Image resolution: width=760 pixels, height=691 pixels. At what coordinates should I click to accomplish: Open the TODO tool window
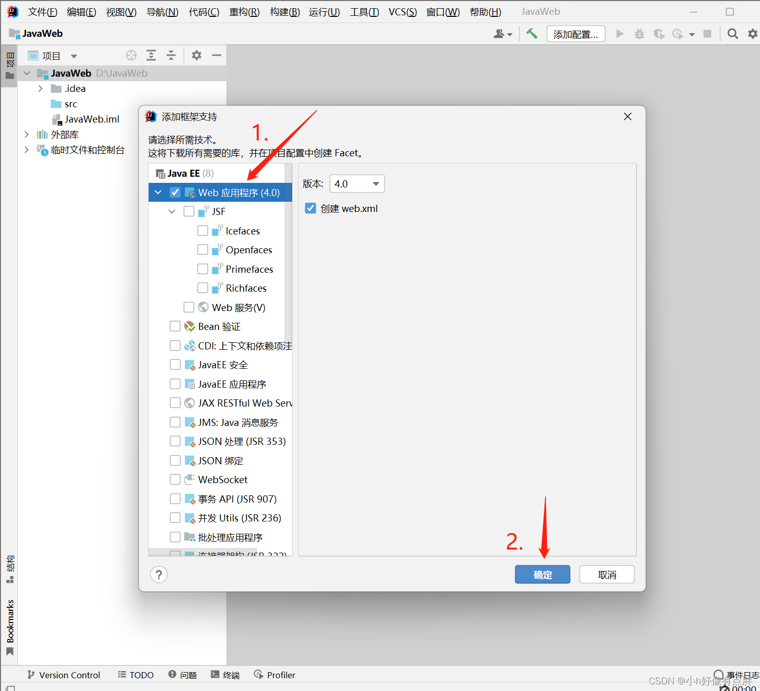[x=136, y=675]
